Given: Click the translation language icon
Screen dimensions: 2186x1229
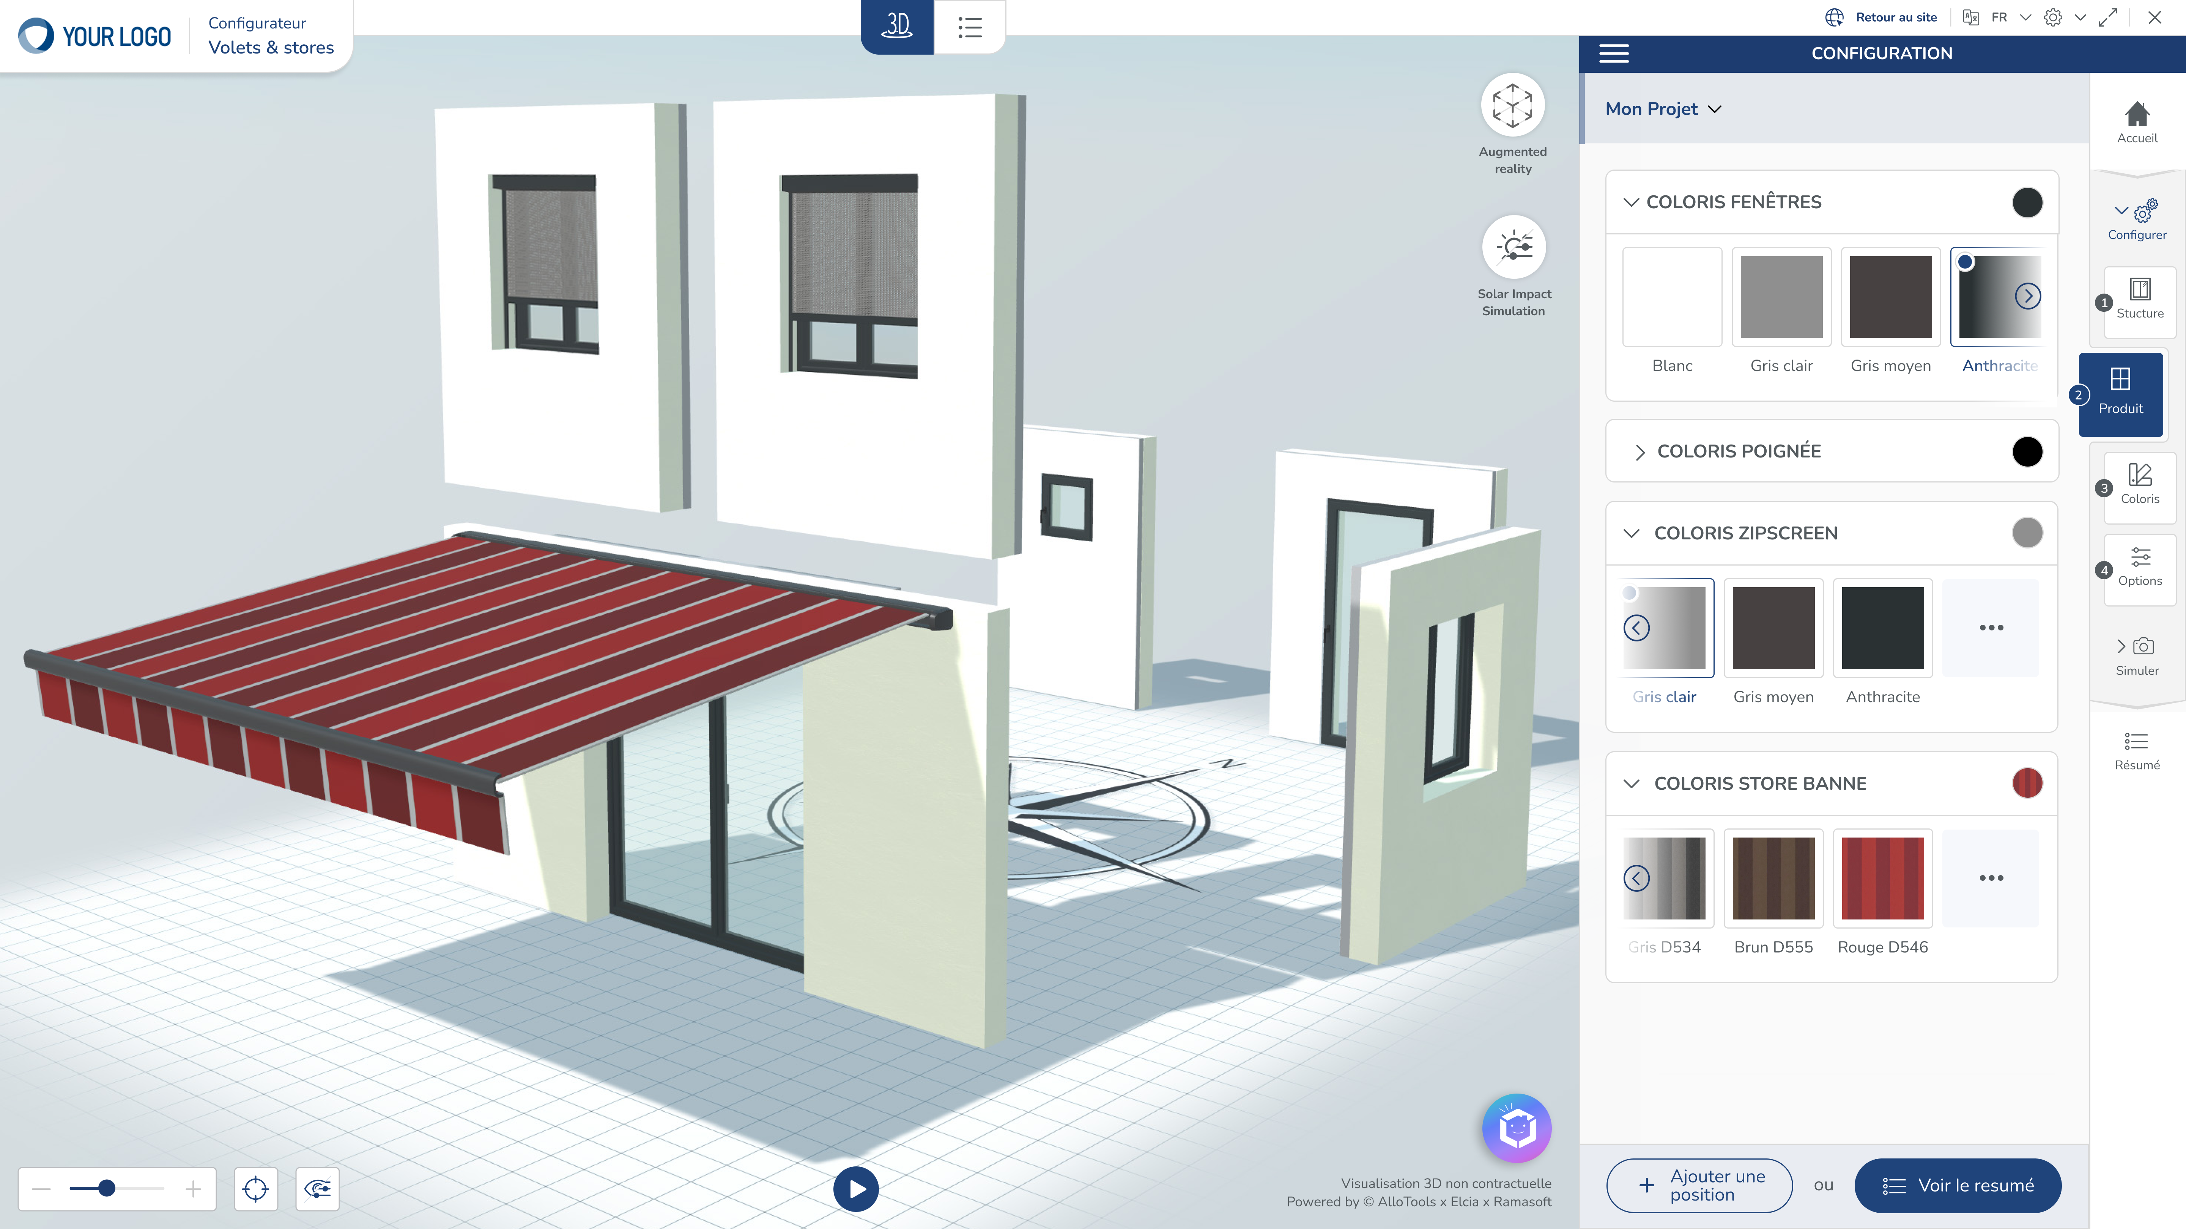Looking at the screenshot, I should tap(1970, 17).
